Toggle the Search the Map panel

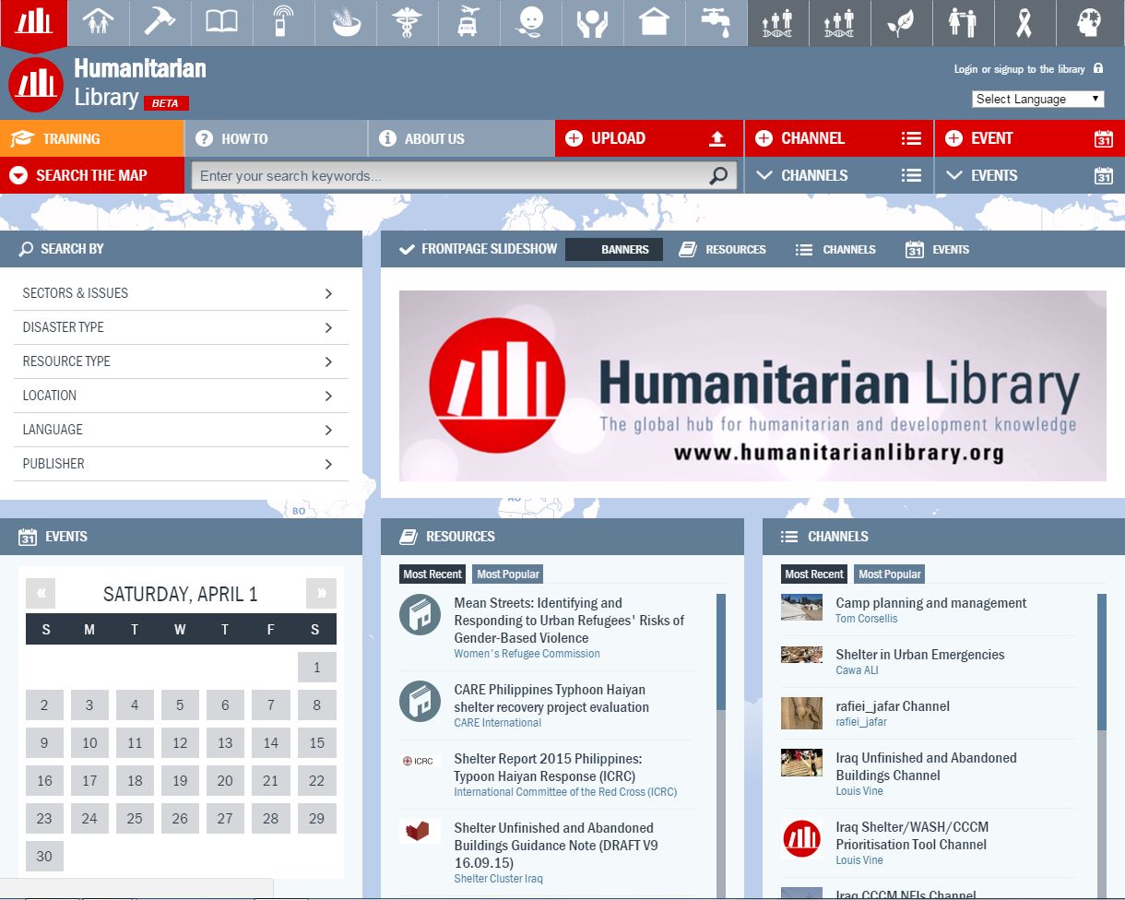92,175
